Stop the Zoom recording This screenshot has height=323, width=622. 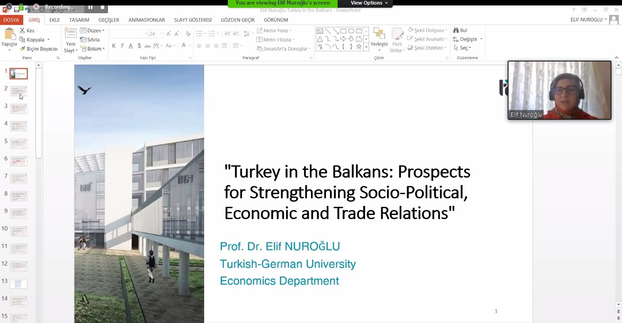click(x=103, y=7)
